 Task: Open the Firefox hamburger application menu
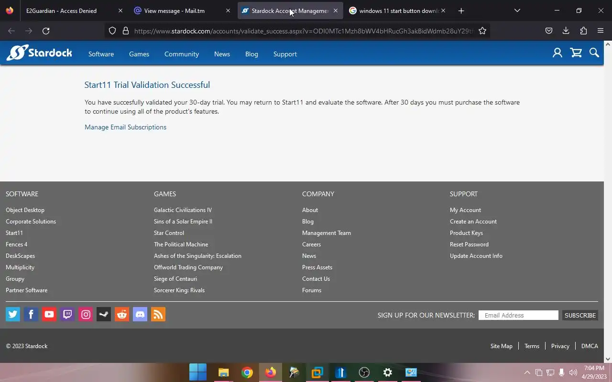601,31
